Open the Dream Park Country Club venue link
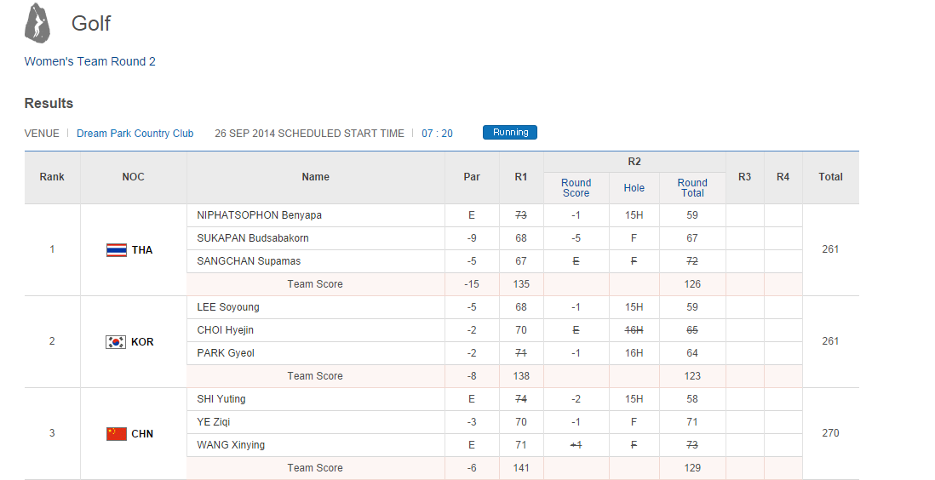This screenshot has width=935, height=480. click(x=135, y=134)
